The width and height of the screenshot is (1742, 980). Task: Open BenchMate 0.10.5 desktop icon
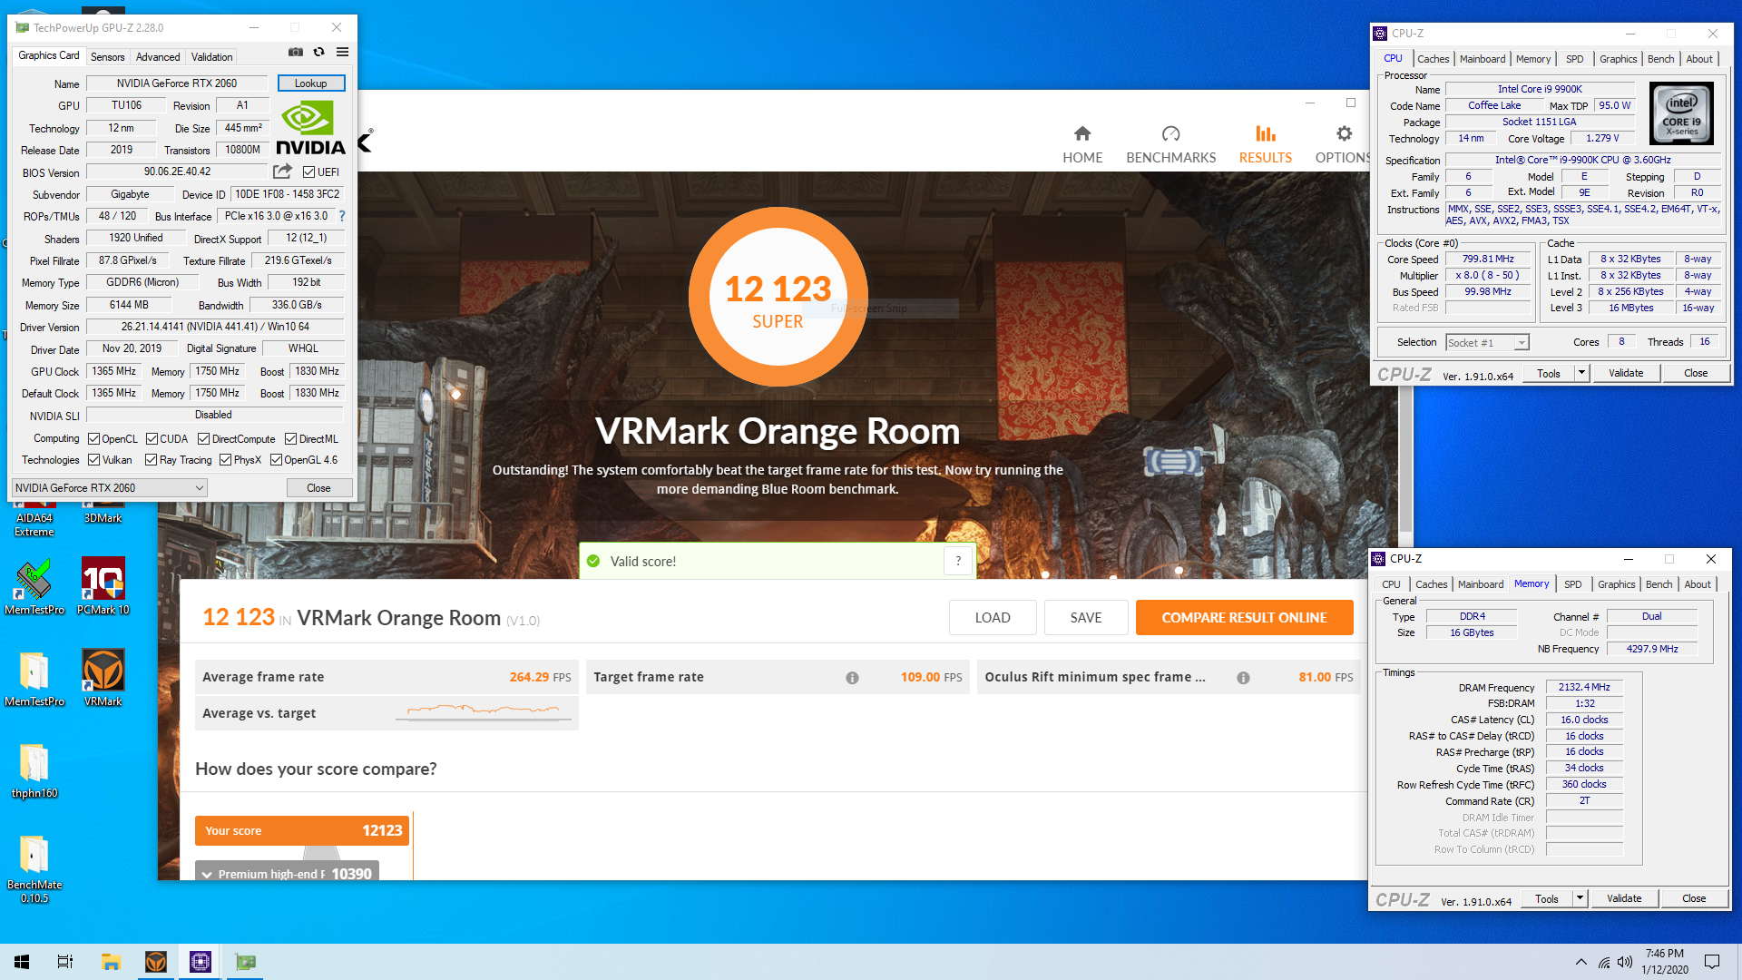click(34, 867)
